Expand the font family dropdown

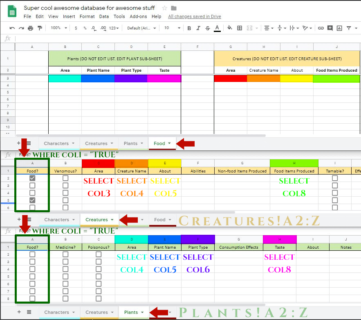pyautogui.click(x=141, y=28)
